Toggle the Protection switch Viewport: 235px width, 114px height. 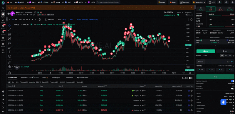point(233,89)
